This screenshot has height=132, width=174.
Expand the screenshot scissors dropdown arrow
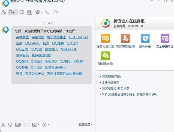[x=48, y=125]
